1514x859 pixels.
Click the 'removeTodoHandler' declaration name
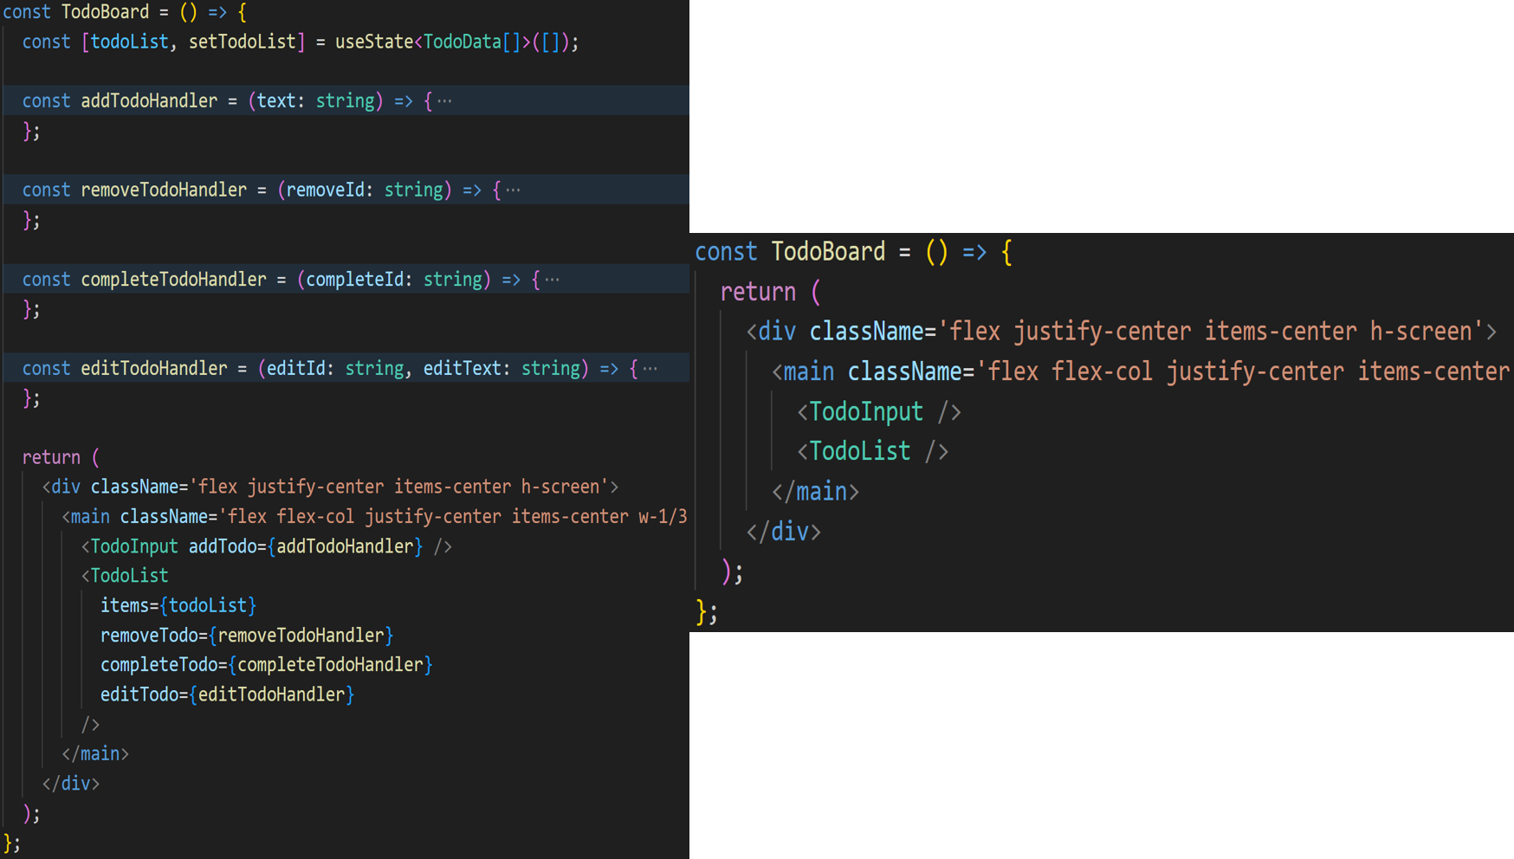coord(164,190)
